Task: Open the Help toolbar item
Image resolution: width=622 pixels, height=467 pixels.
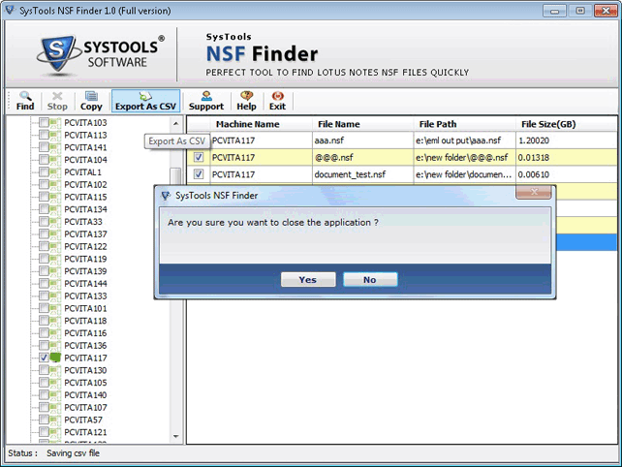Action: (x=246, y=101)
